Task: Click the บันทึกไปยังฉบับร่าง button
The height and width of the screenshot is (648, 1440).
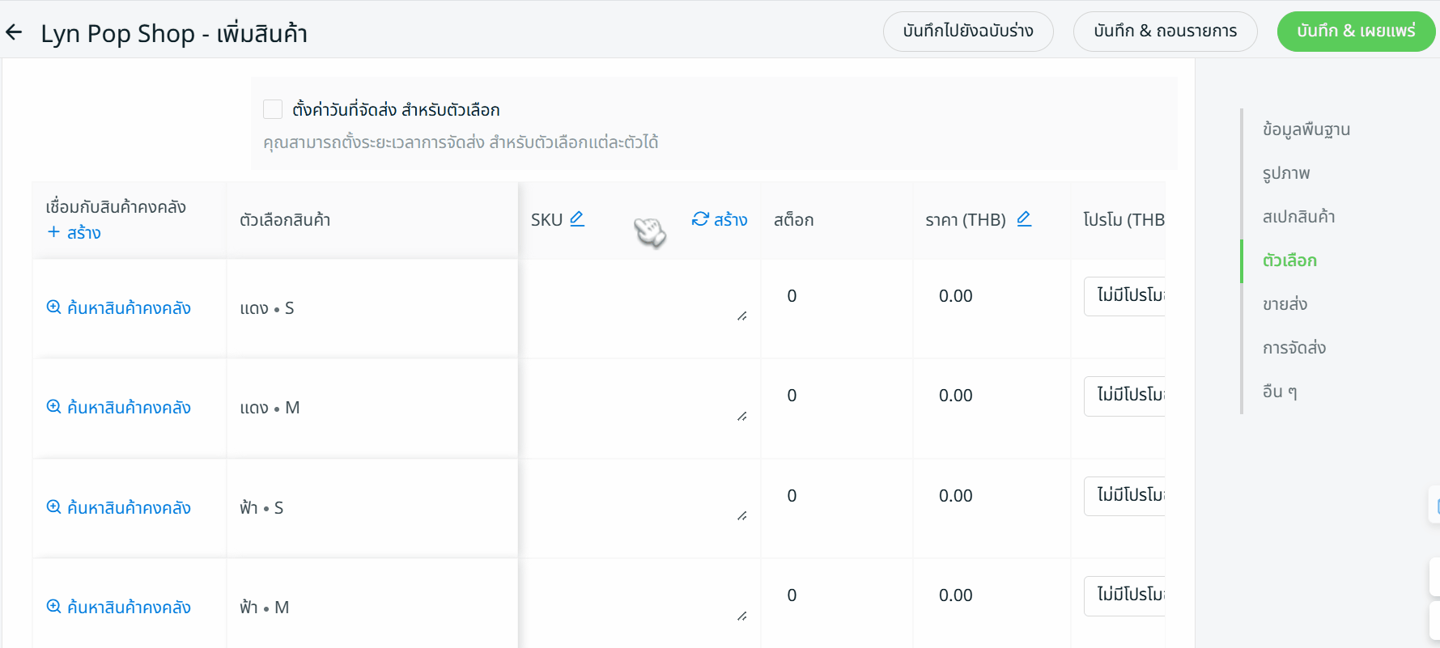Action: pyautogui.click(x=967, y=32)
